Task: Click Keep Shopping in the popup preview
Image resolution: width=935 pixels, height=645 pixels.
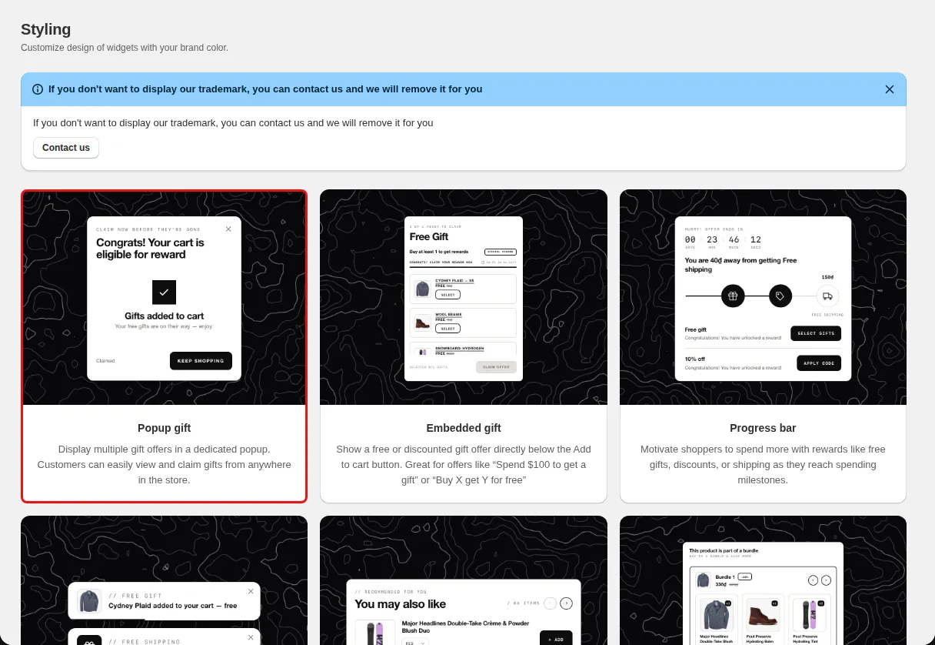Action: click(201, 360)
